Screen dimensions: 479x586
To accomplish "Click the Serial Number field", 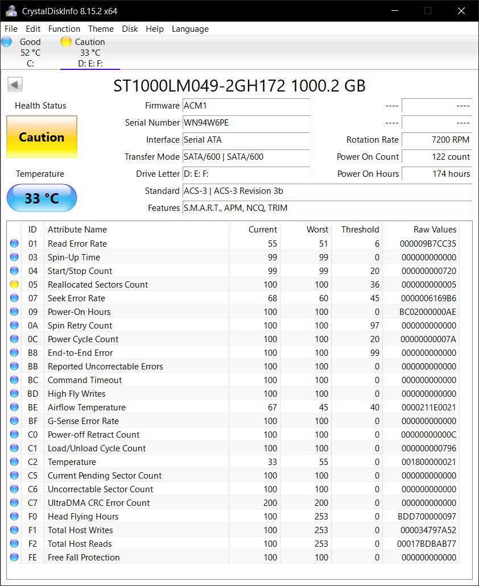I will point(246,123).
